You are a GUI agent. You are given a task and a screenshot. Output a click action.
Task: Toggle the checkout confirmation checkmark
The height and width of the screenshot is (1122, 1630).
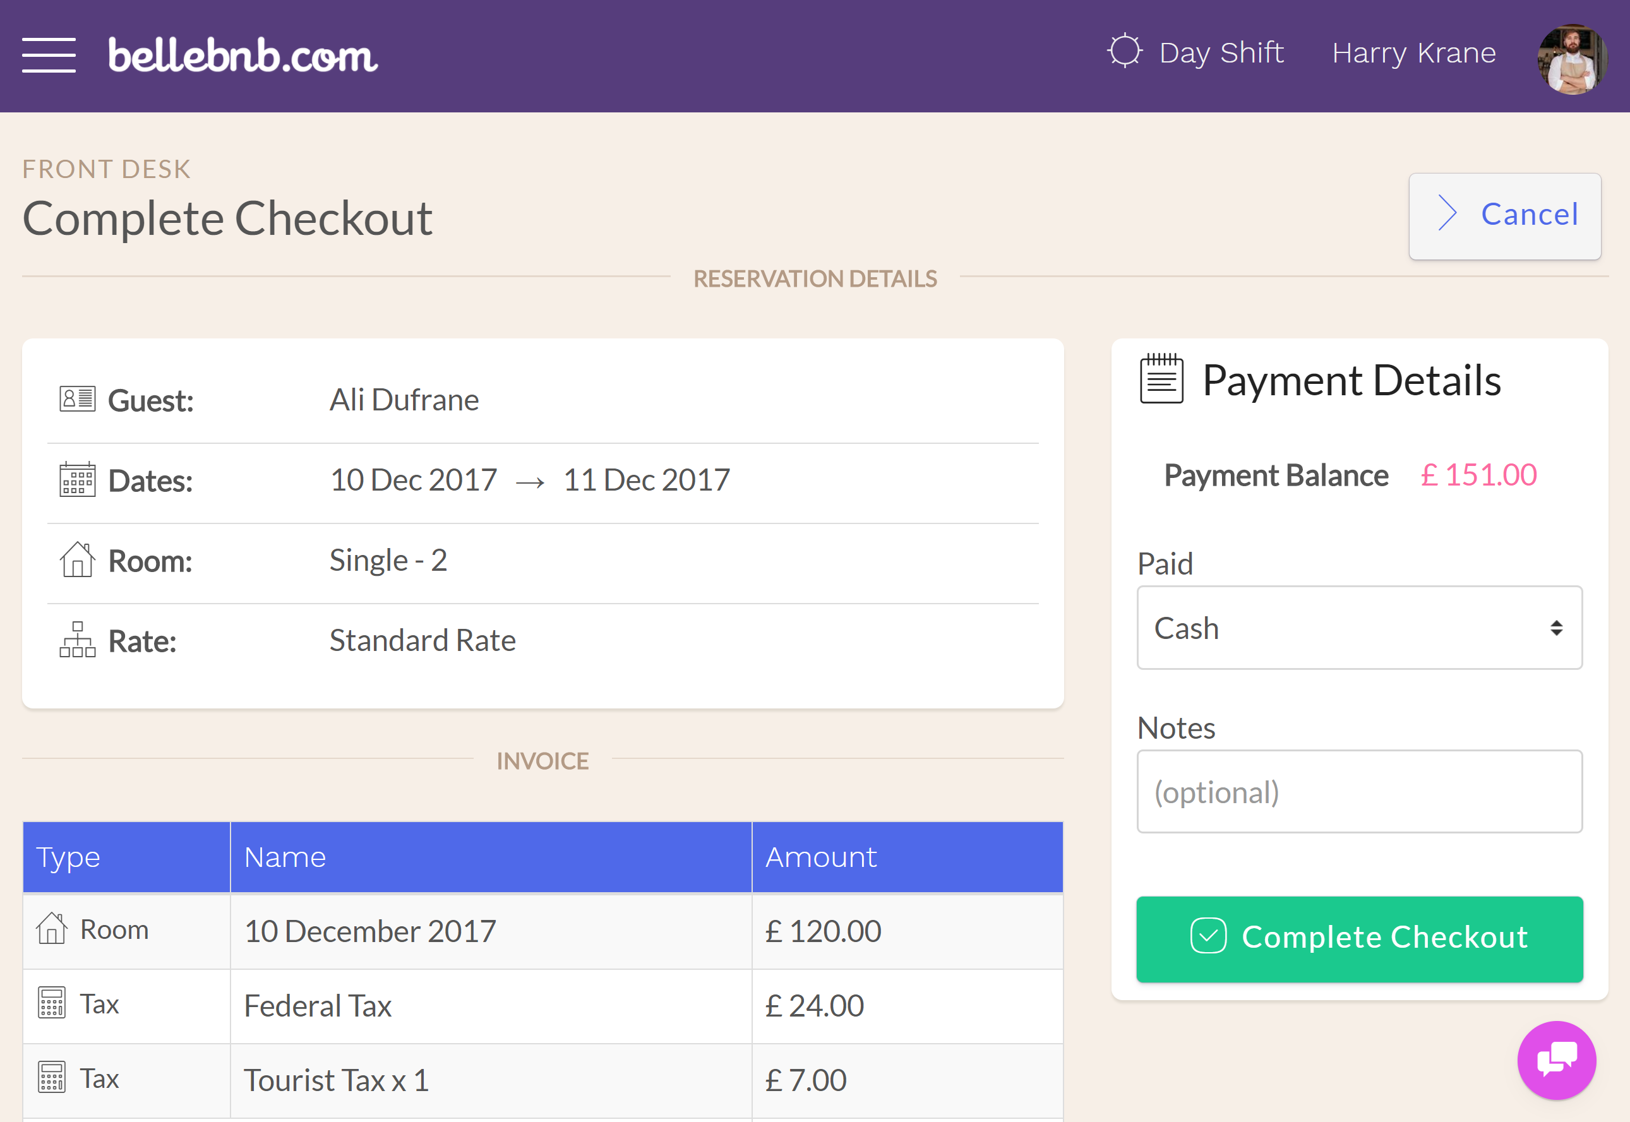click(x=1208, y=936)
